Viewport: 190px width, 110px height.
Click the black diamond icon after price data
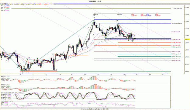55,4
